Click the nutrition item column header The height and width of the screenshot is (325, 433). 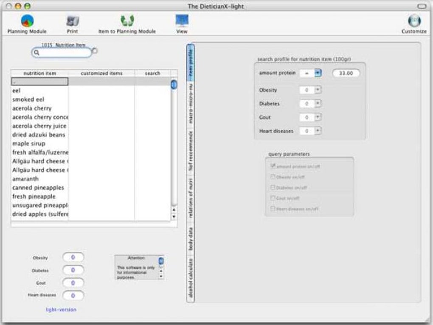(40, 73)
